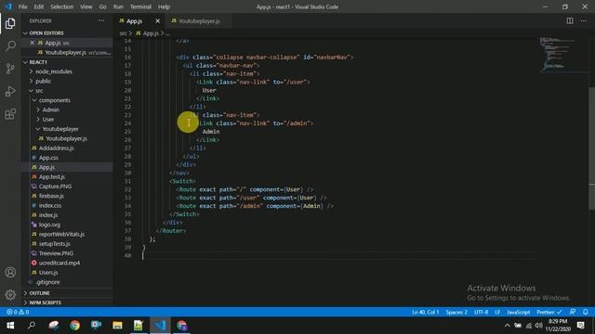Click the Visual Studio Code taskbar icon

(160, 326)
